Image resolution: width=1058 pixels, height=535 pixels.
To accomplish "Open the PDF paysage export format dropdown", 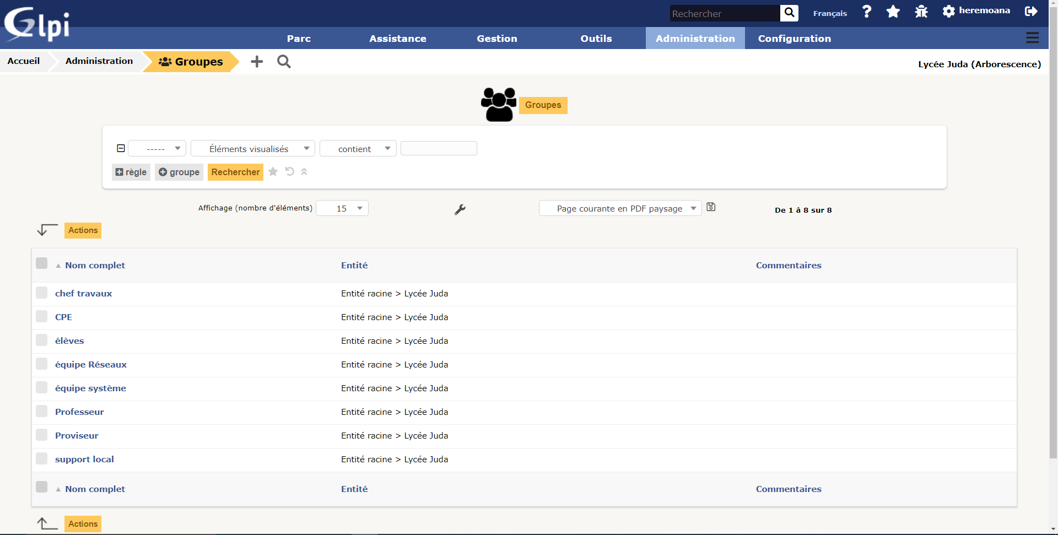I will (620, 208).
